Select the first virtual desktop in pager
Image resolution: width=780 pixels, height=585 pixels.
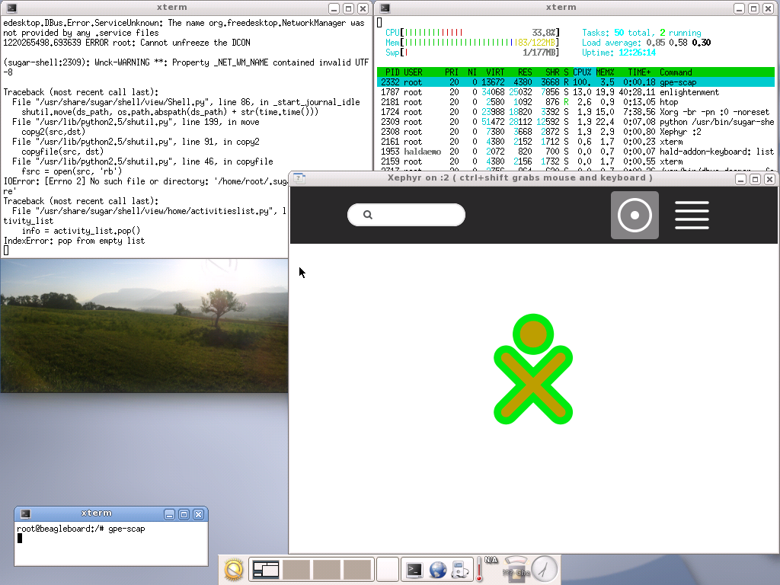point(267,569)
